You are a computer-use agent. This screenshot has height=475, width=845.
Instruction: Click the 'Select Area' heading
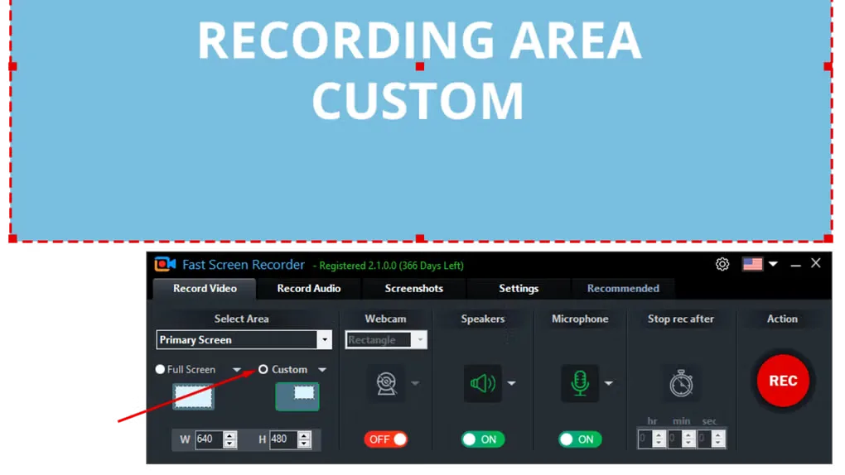coord(241,319)
